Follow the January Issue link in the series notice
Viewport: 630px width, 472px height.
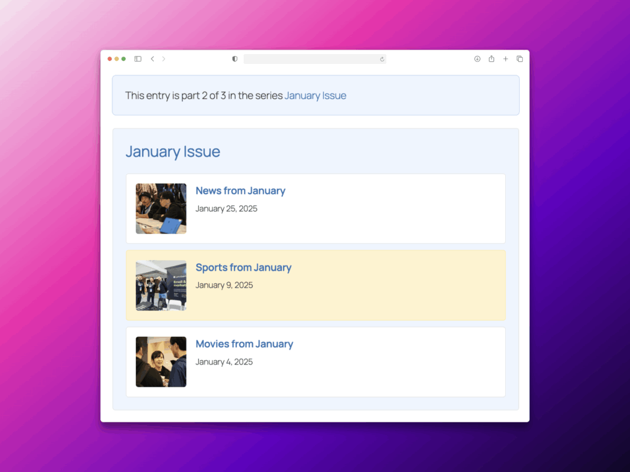click(x=315, y=96)
